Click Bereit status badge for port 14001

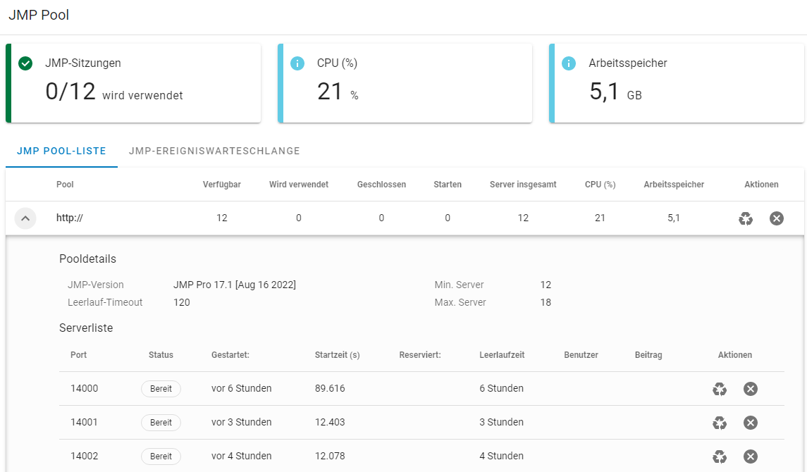[161, 423]
